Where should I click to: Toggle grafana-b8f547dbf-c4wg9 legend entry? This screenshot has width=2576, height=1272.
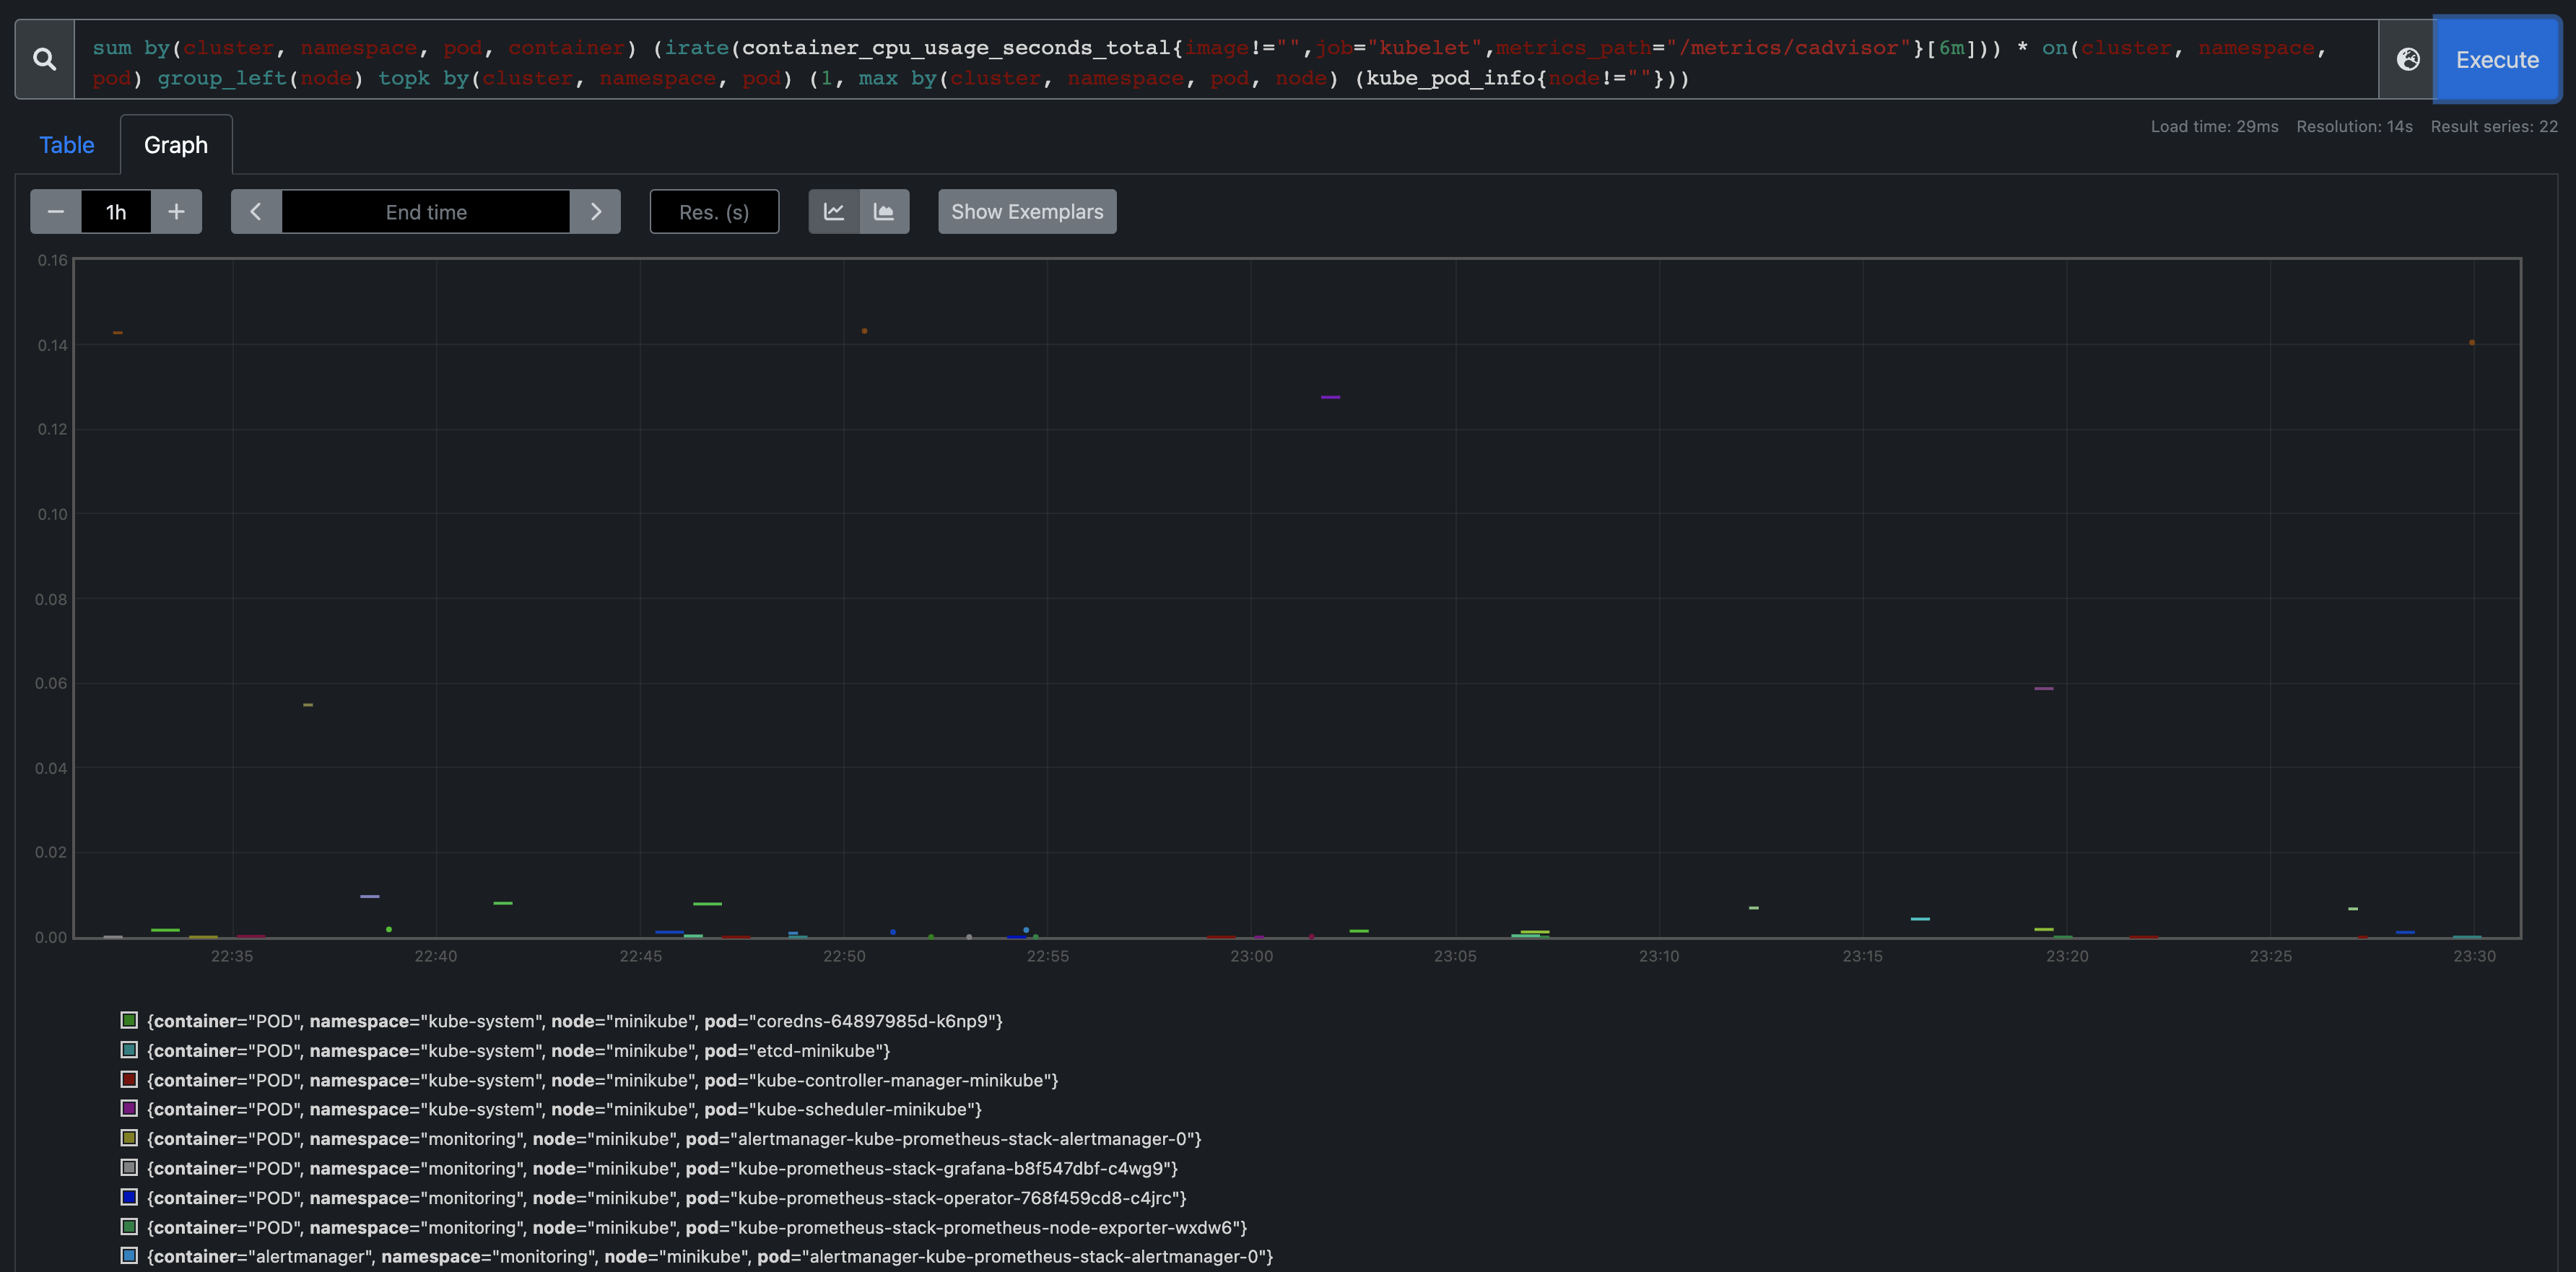click(662, 1168)
